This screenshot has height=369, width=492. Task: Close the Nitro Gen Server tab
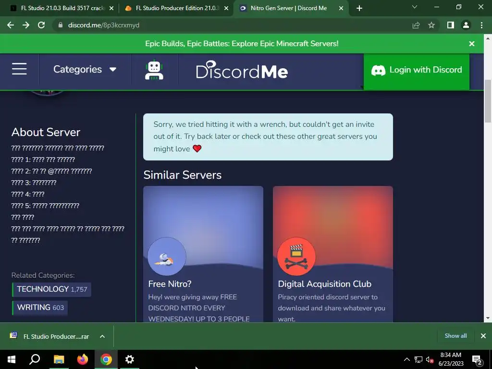[x=341, y=8]
